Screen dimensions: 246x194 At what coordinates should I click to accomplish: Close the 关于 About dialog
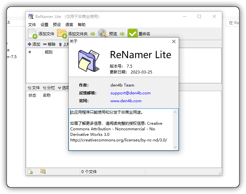174,41
